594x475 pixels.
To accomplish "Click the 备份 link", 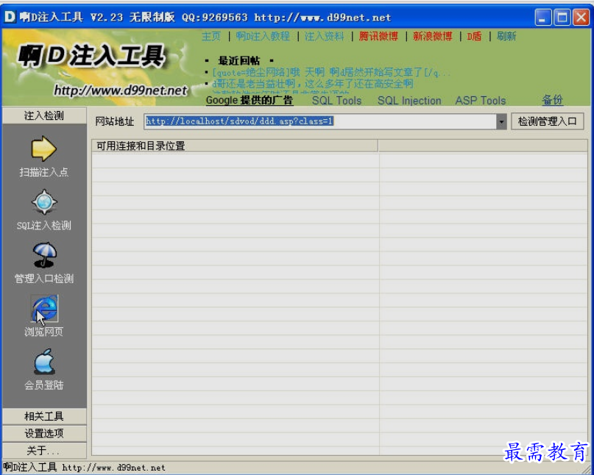I will 552,100.
